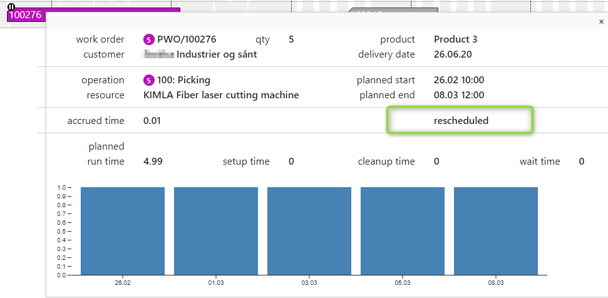
Task: Select KIMLA Fiber laser cutting machine resource
Action: coord(221,95)
